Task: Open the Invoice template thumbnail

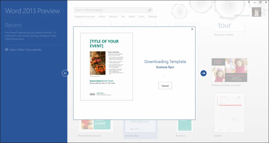Action: (x=229, y=113)
